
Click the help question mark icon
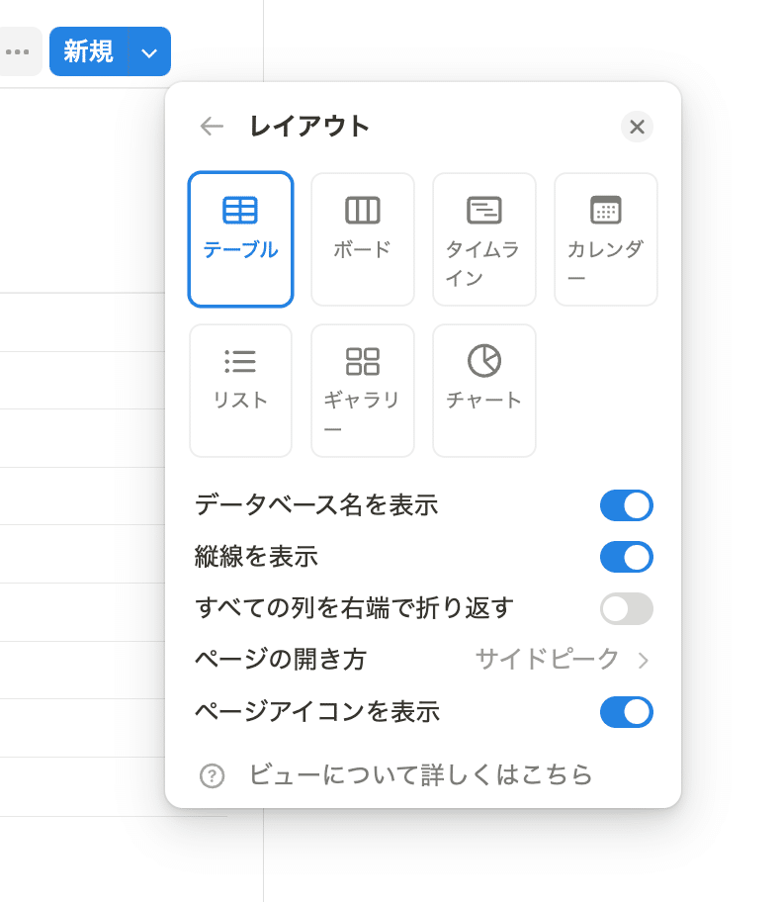[212, 775]
